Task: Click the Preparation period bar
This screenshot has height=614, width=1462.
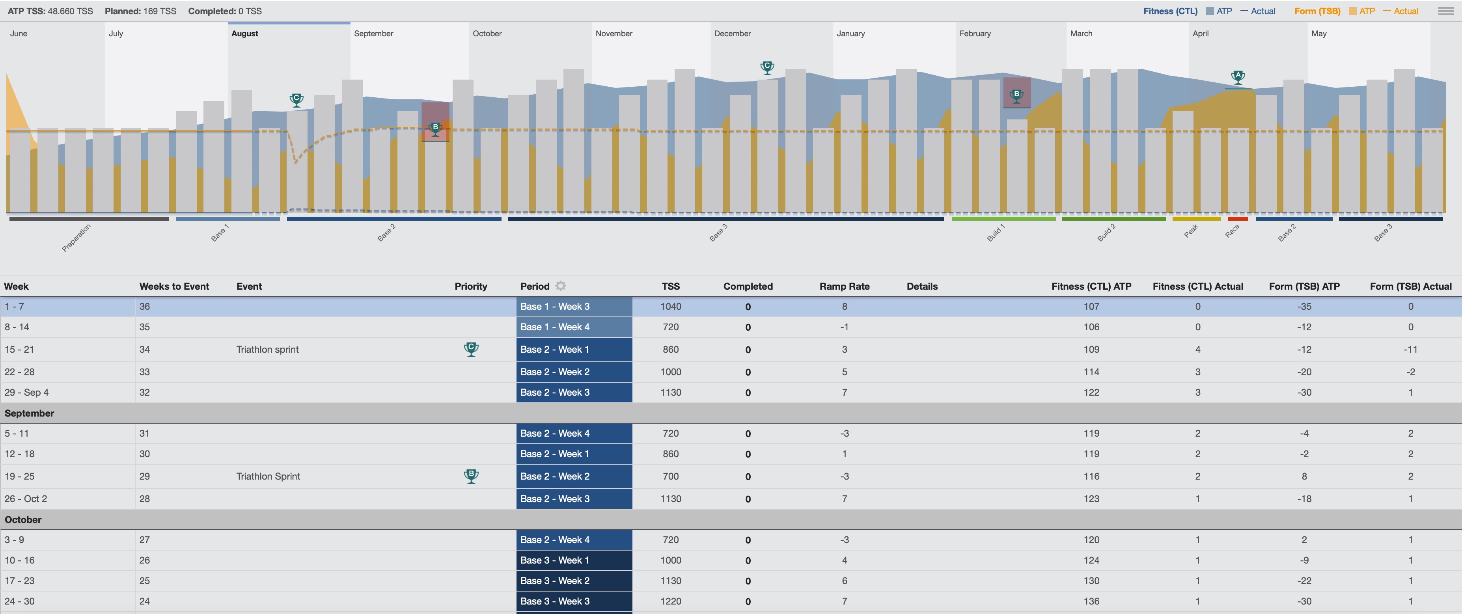Action: pos(89,218)
